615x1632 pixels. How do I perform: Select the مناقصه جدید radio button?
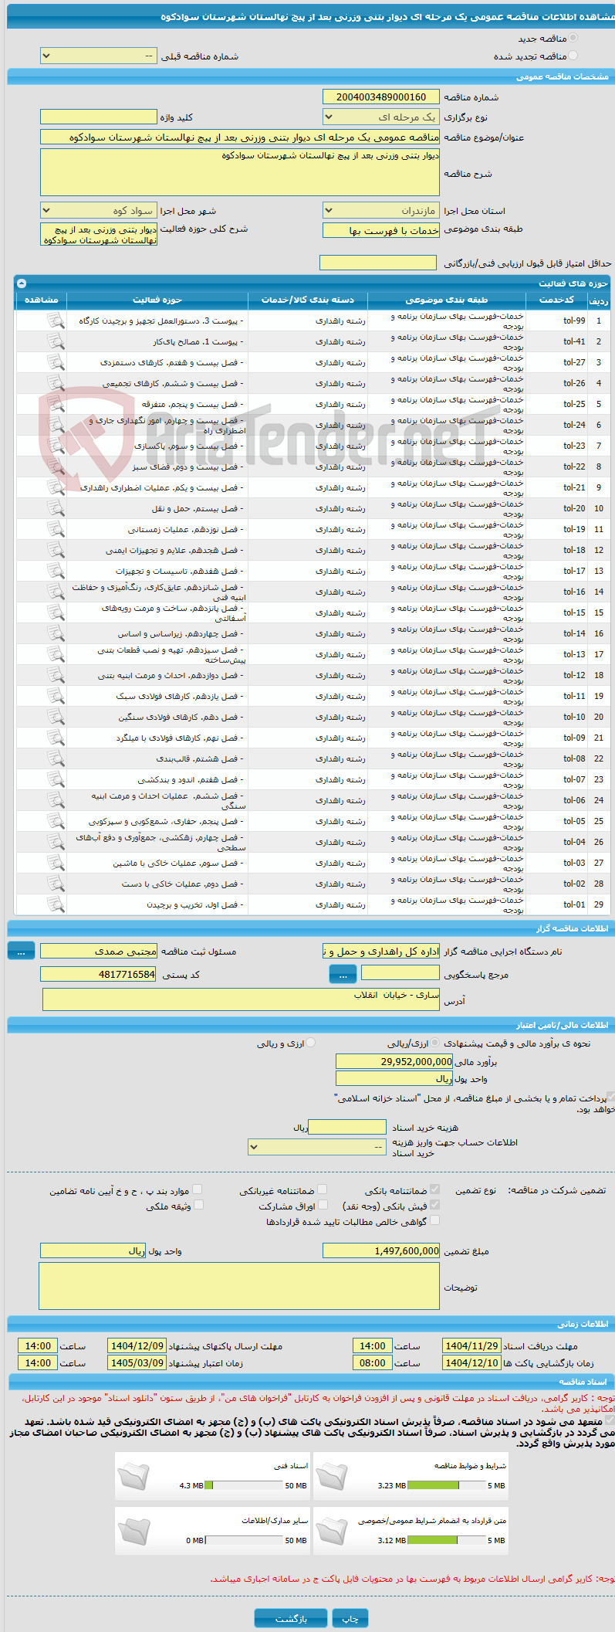coord(573,38)
